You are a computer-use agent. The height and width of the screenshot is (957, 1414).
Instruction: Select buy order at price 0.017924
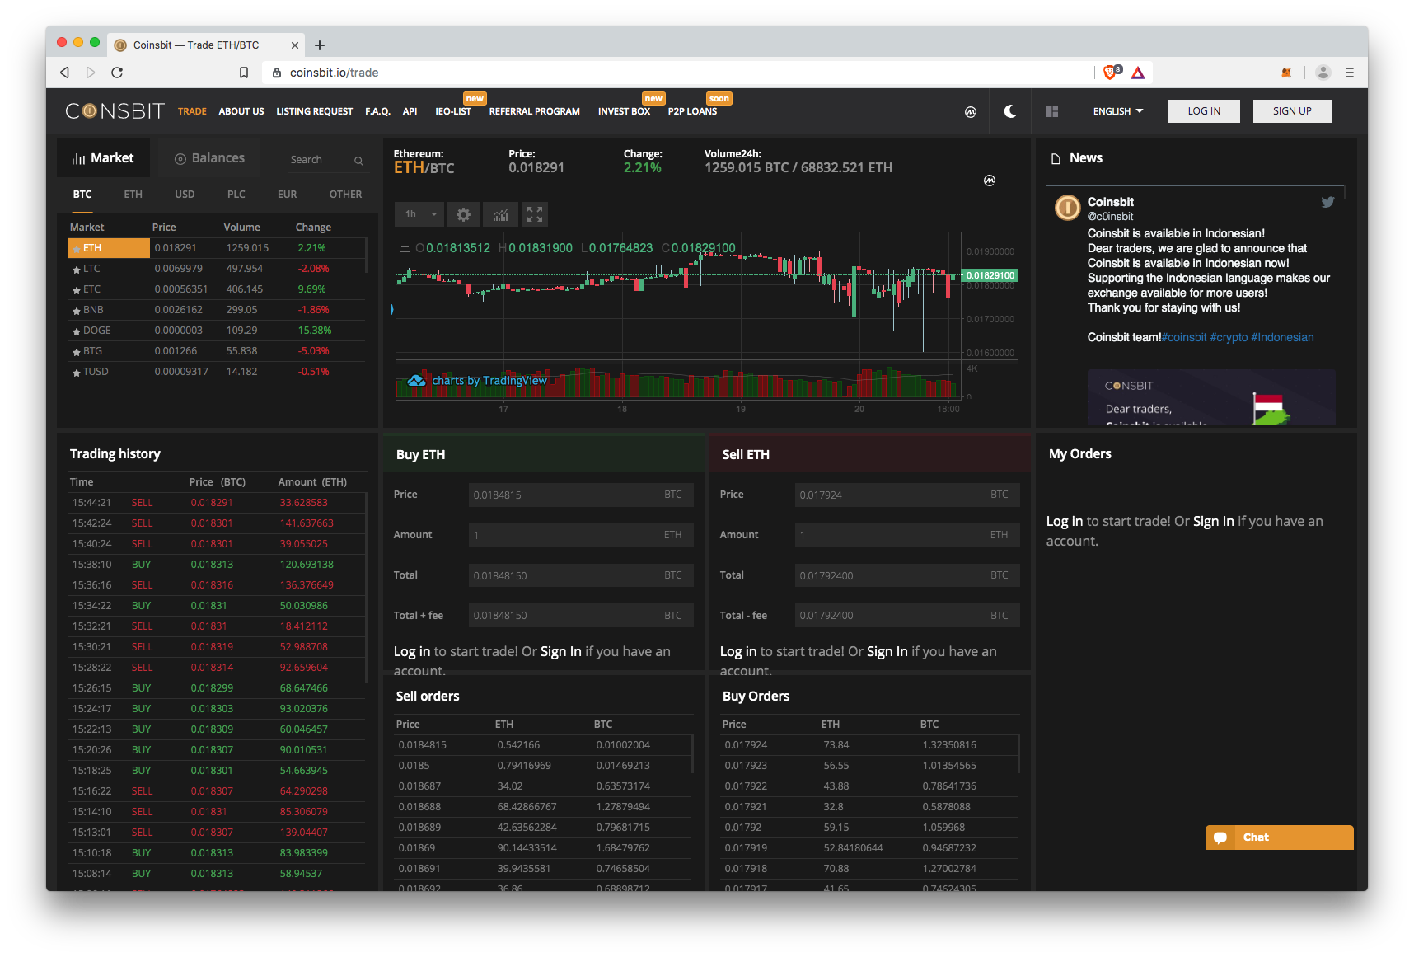[870, 745]
